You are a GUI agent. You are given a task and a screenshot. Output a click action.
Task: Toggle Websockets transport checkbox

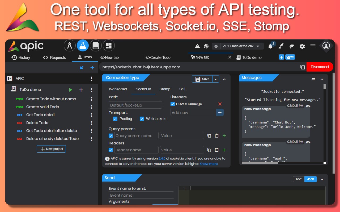pyautogui.click(x=142, y=119)
